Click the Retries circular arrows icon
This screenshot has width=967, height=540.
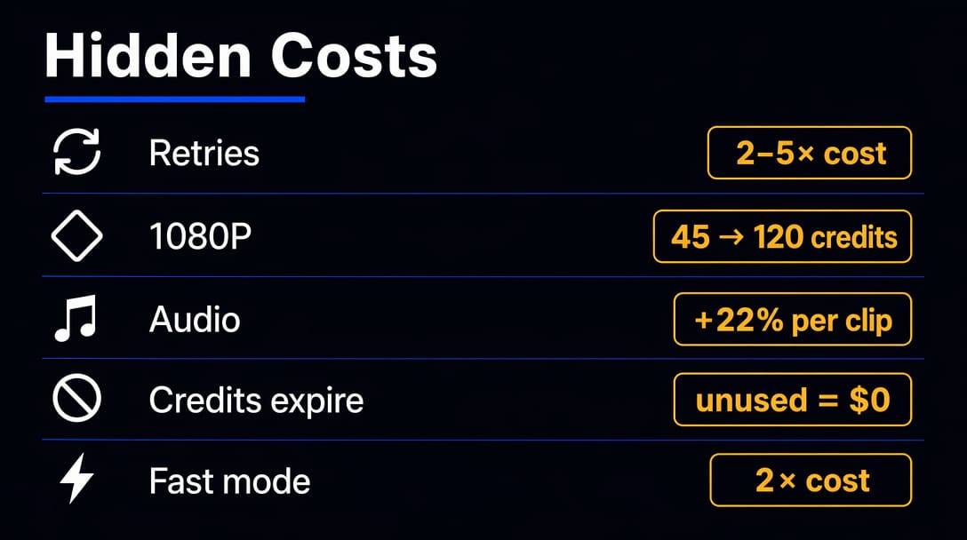(76, 153)
